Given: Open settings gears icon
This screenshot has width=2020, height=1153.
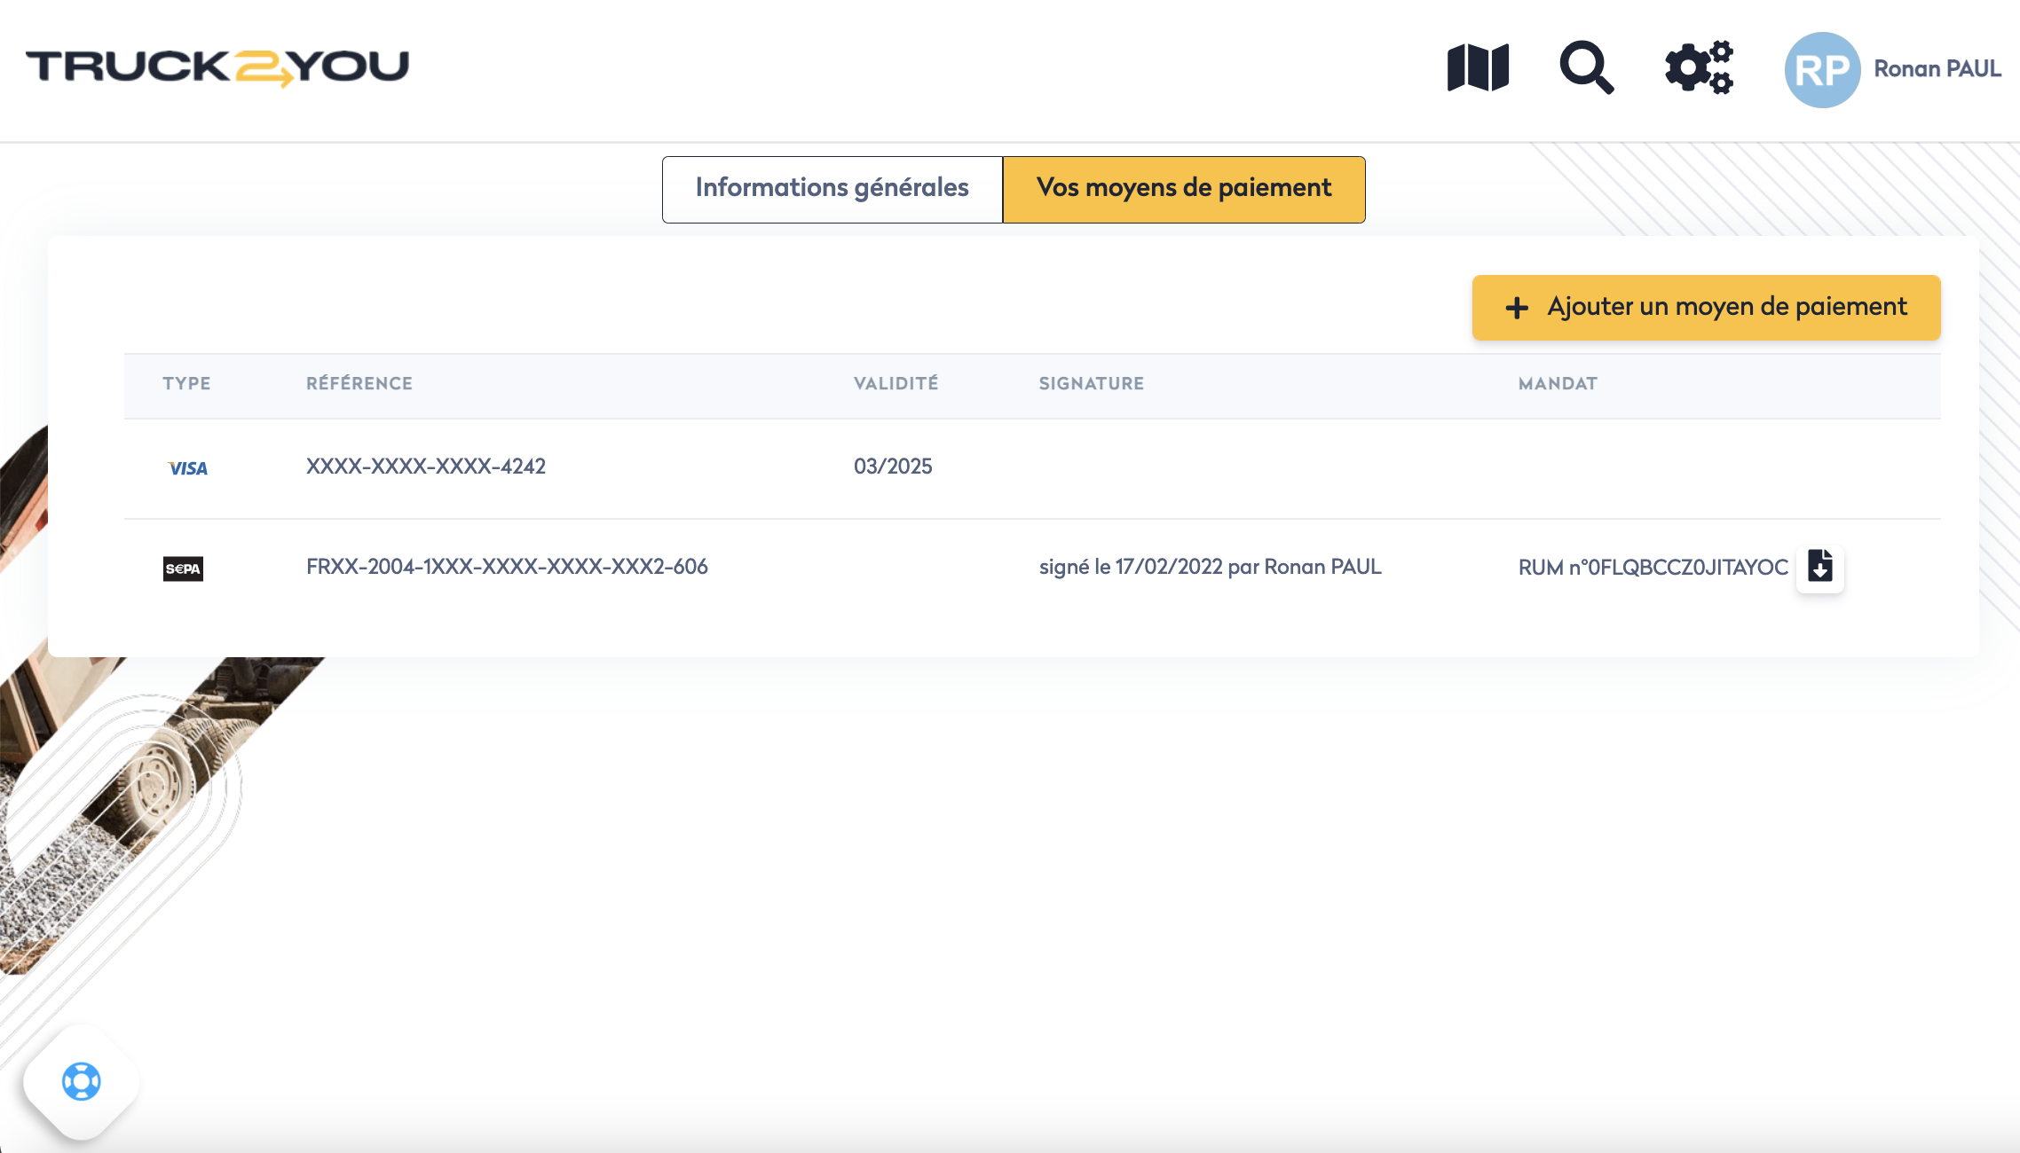Looking at the screenshot, I should (1699, 67).
